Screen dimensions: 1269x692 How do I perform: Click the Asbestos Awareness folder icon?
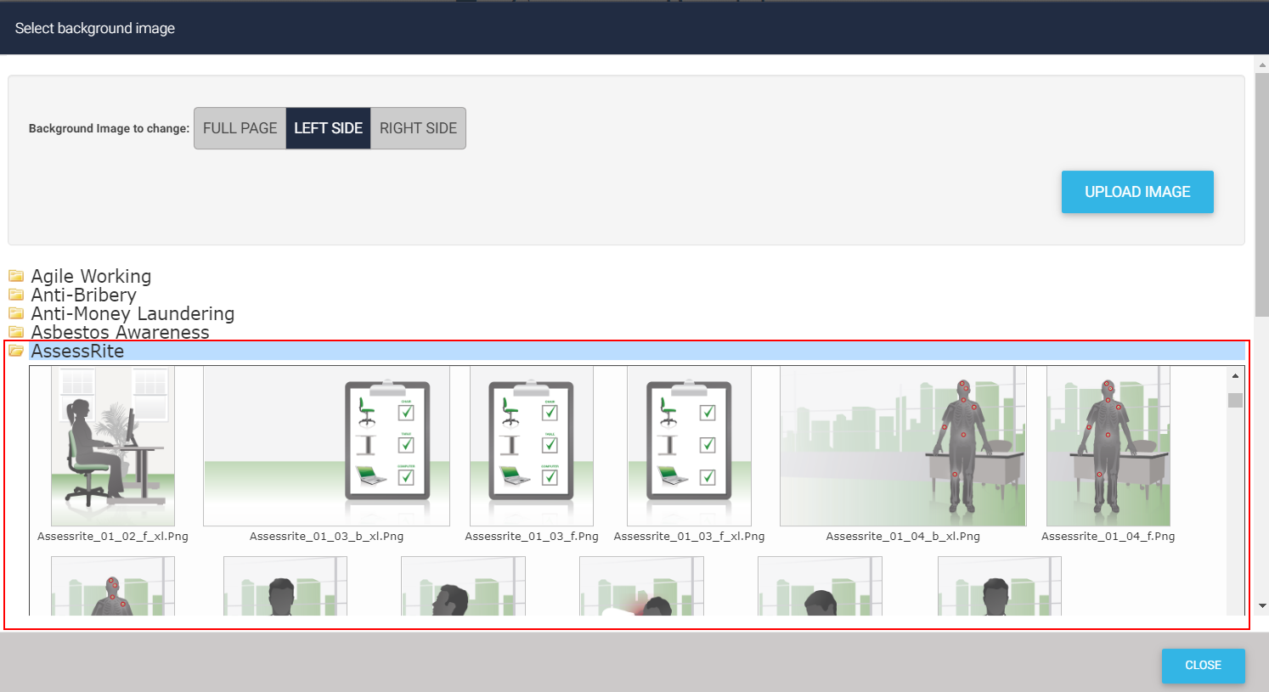click(x=16, y=332)
